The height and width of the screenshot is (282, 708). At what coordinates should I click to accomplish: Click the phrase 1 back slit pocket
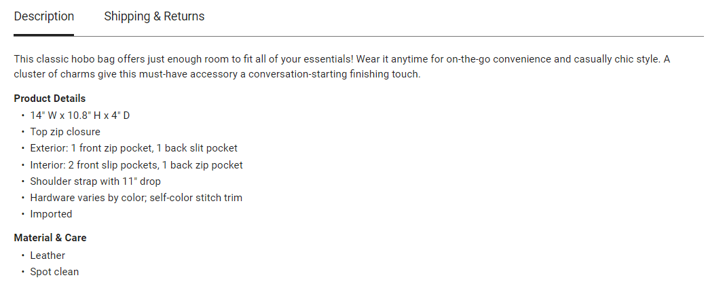pos(197,148)
